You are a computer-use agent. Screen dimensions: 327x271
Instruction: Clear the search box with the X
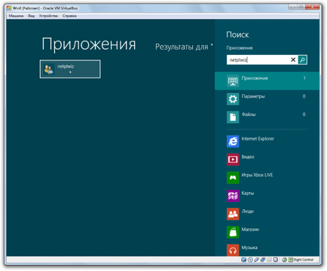293,59
